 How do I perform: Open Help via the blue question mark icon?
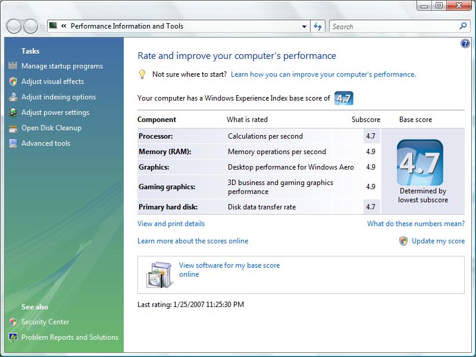[x=465, y=43]
